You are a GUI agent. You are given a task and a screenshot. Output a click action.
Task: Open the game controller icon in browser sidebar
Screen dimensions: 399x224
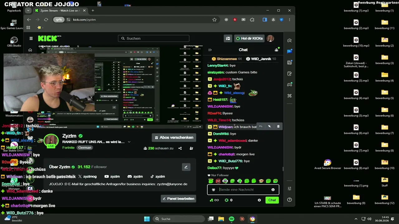tap(290, 85)
